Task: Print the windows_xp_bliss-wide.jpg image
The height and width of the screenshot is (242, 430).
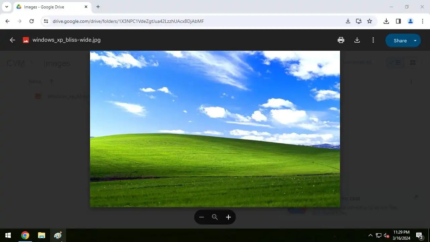Action: point(341,40)
